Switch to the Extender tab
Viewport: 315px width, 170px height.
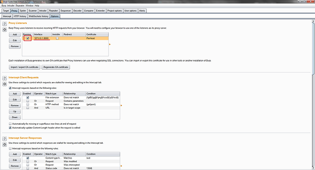100,10
